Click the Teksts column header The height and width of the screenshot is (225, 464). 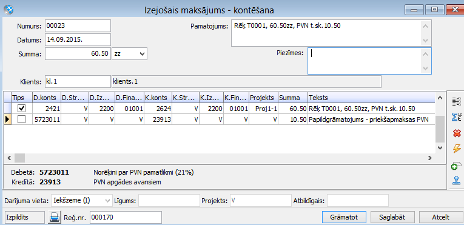(x=371, y=98)
